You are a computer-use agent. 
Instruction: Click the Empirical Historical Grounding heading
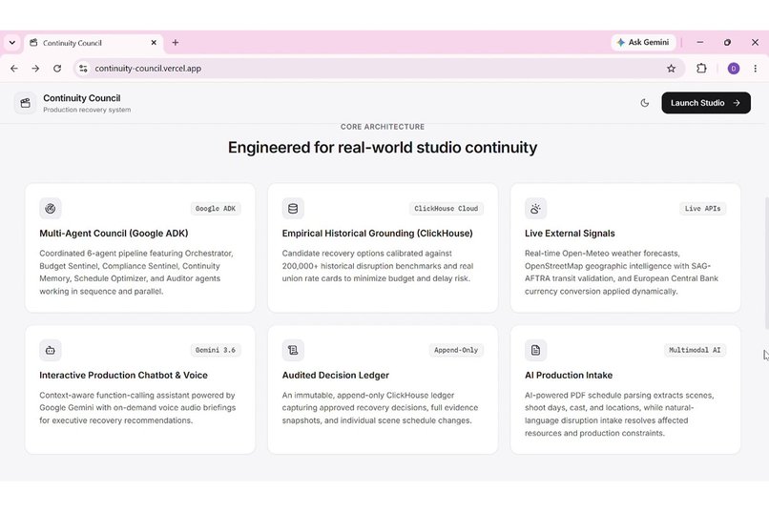tap(377, 234)
